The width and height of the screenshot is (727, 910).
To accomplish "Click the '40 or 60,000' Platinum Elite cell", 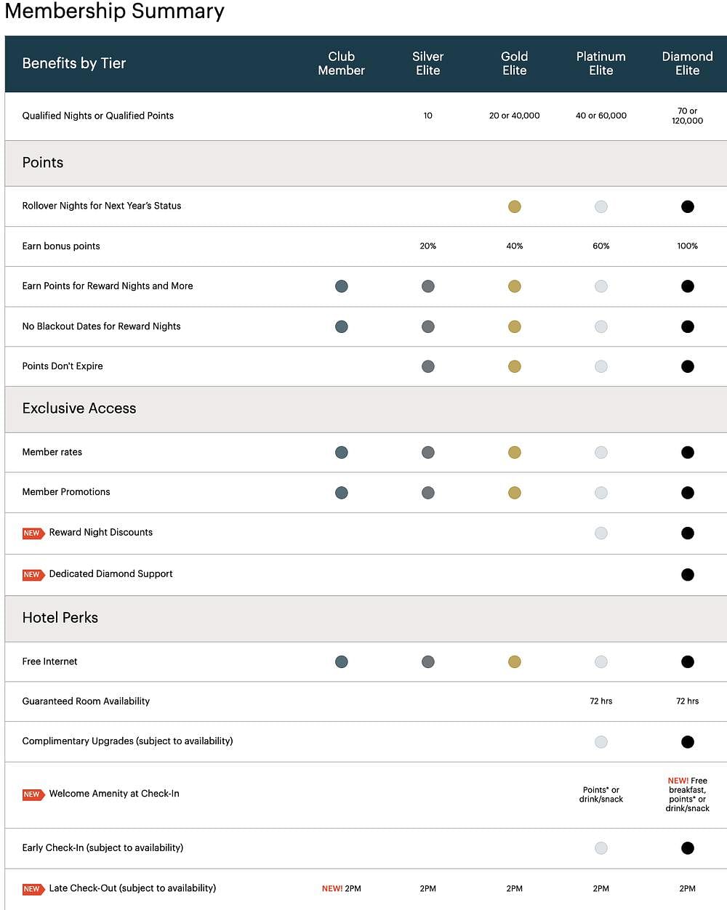I will (601, 116).
